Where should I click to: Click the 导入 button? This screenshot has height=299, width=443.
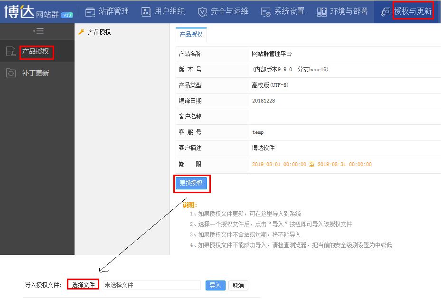click(x=215, y=285)
